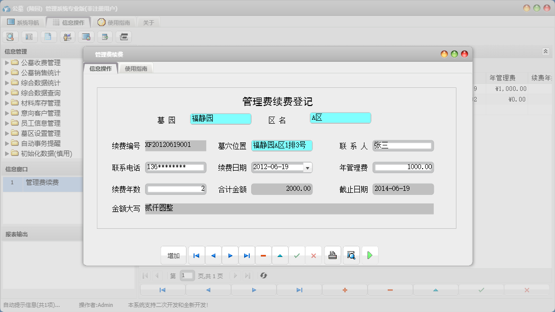
Task: Click the monitor display toolbar icon
Action: click(85, 36)
